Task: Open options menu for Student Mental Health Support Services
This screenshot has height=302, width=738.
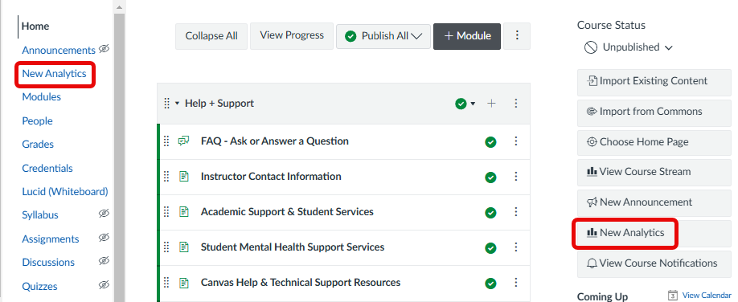Action: 516,247
